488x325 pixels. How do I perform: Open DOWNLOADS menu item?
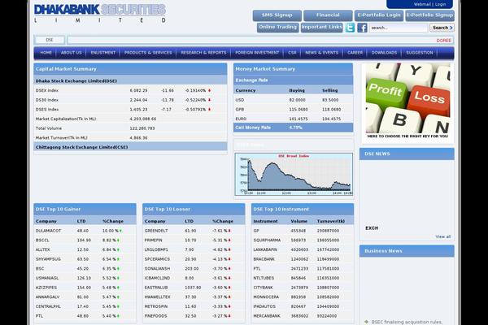click(384, 53)
